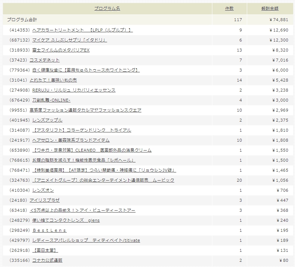Open CLEANEO 消臭クリーム program link
Viewport: 295px width, 267px height.
pyautogui.click(x=92, y=150)
